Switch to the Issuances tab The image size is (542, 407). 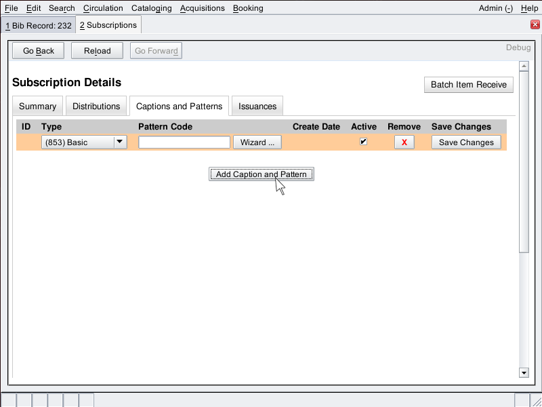pyautogui.click(x=257, y=106)
